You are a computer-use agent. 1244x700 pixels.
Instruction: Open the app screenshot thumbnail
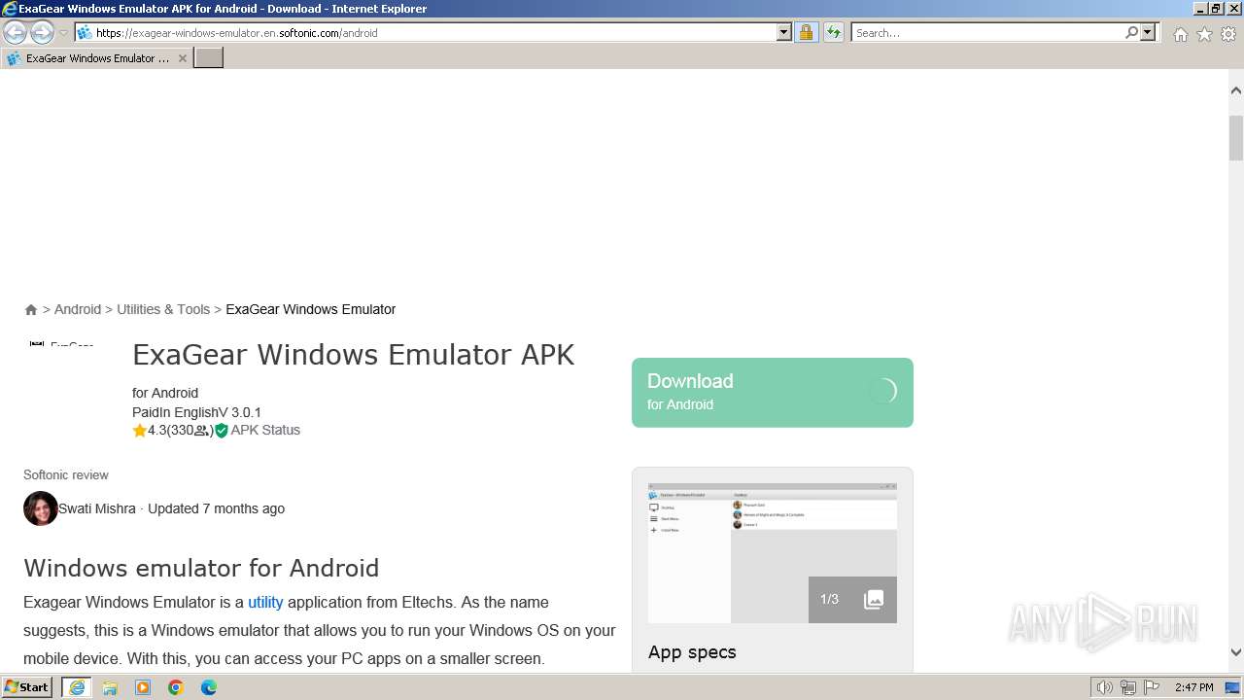772,552
